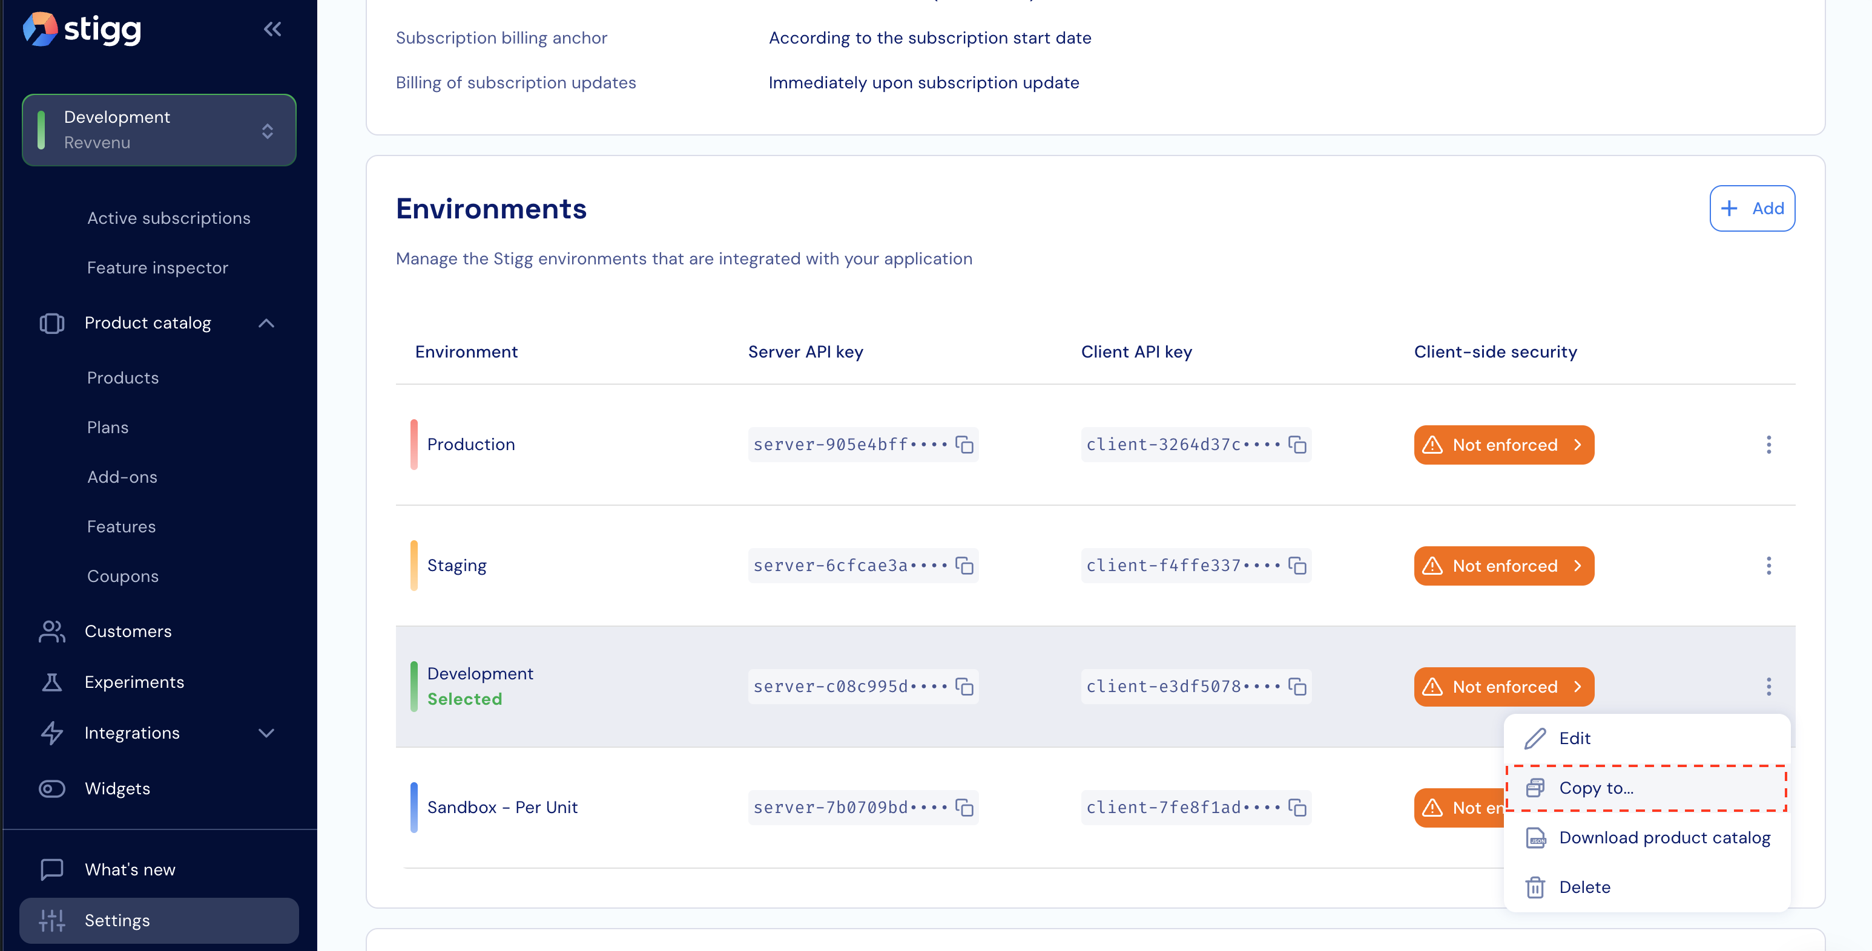
Task: Click Subscription billing anchor label
Action: click(x=501, y=38)
